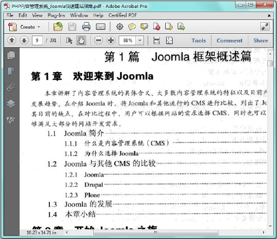Click the Delete pages icon
The image size is (277, 239).
click(157, 26)
